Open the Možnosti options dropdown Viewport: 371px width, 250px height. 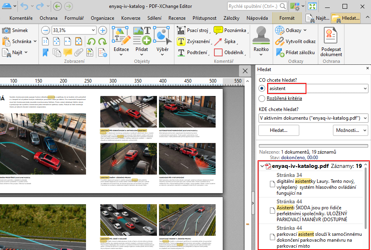350,130
